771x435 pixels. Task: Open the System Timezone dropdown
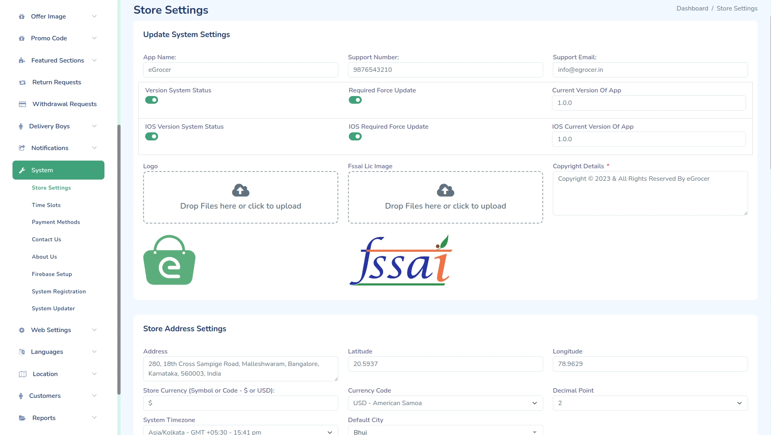(x=241, y=430)
